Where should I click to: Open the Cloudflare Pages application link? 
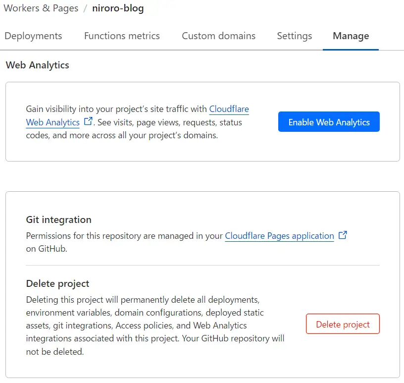[280, 236]
